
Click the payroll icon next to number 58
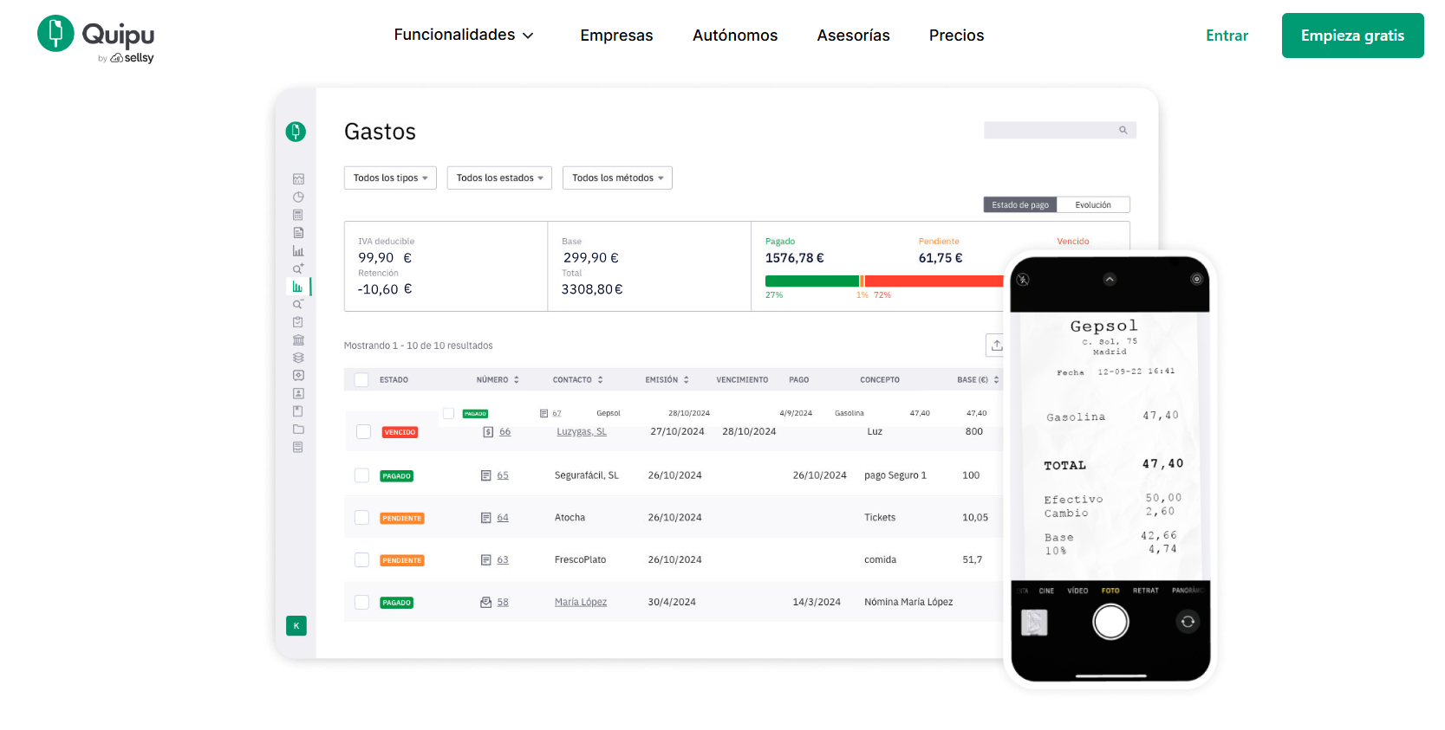point(486,602)
